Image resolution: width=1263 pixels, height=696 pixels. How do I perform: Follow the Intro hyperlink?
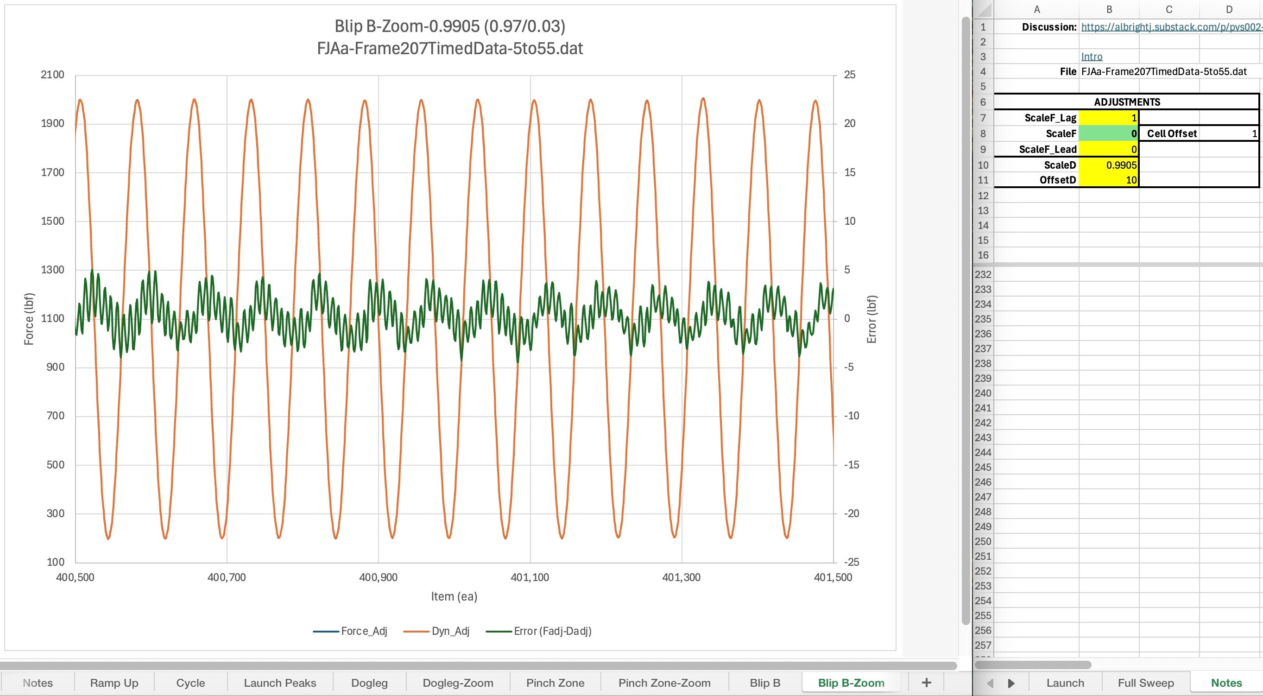pos(1092,57)
